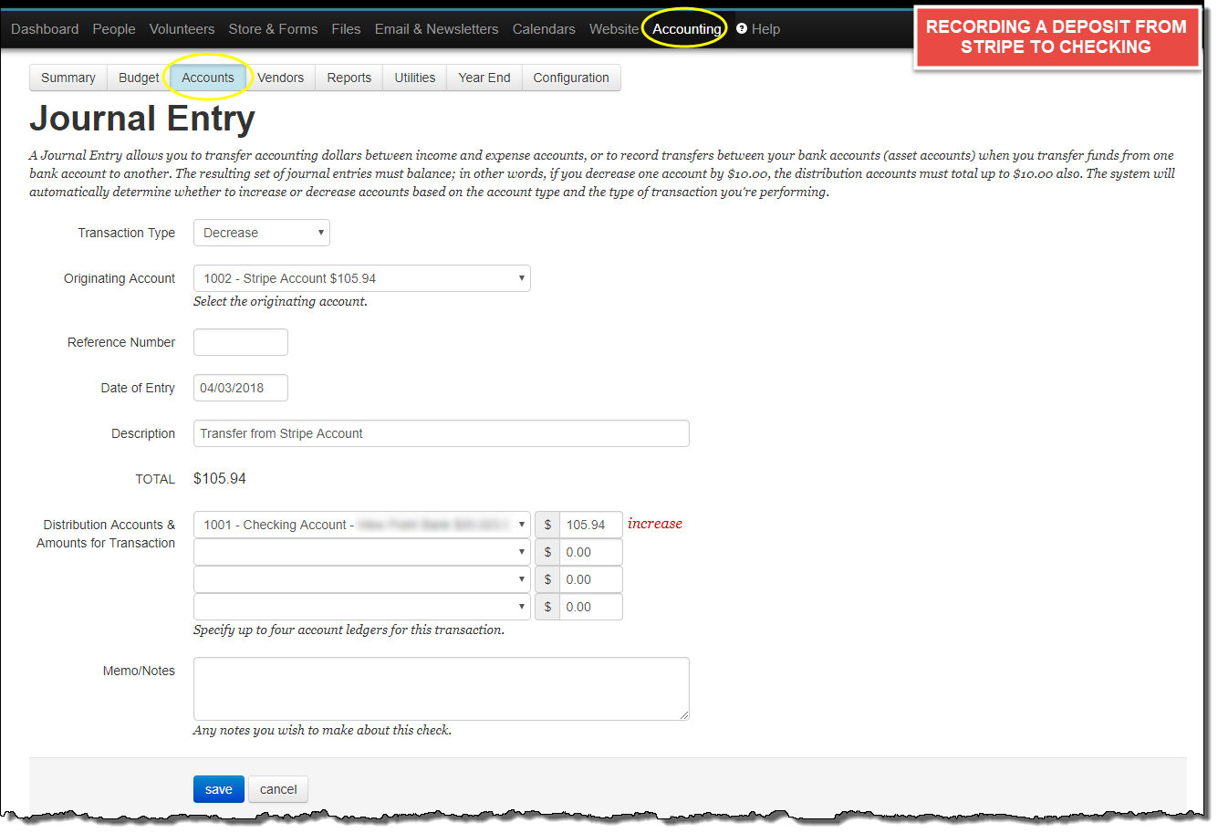Switch to the Year End tab
1218x833 pixels.
pyautogui.click(x=484, y=78)
